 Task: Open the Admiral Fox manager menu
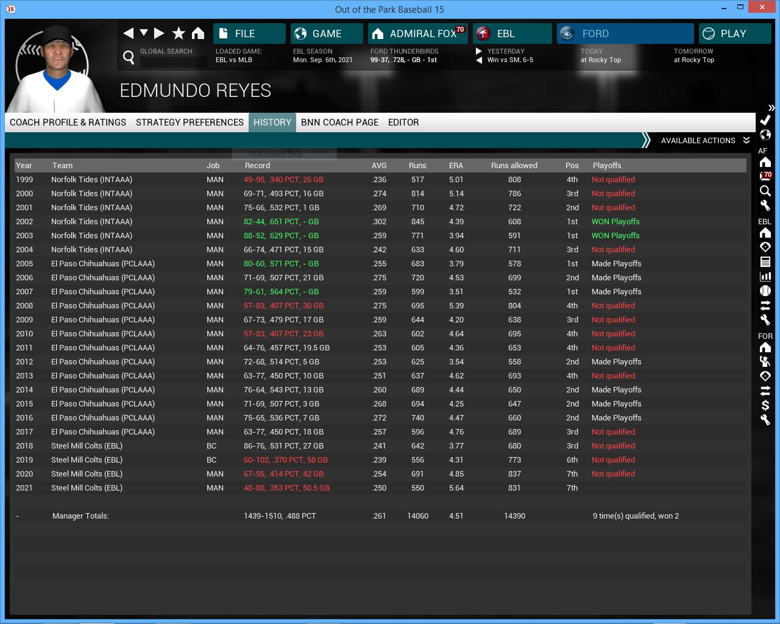point(418,34)
